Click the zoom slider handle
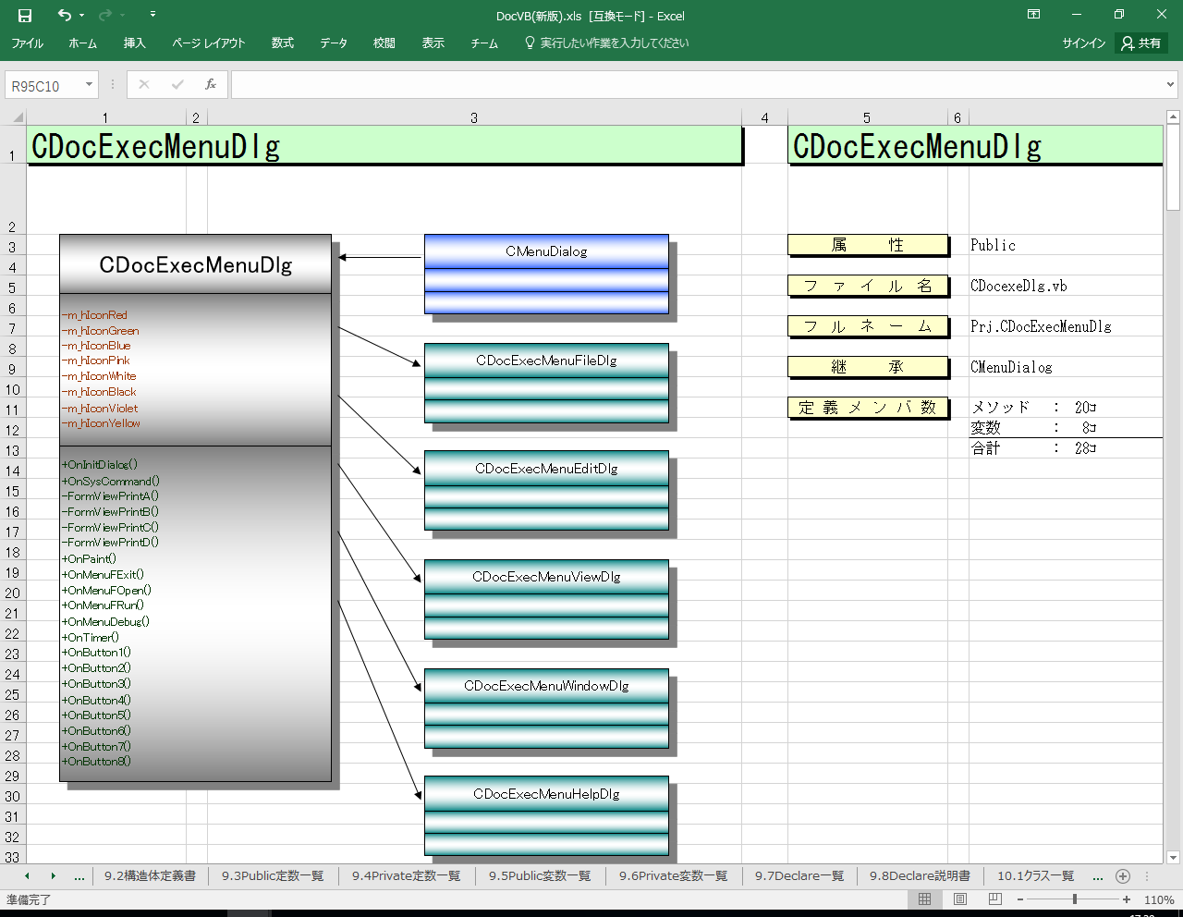1183x917 pixels. coord(1075,899)
